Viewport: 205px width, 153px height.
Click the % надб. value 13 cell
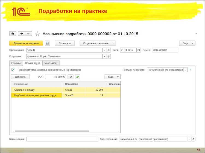tap(95, 95)
